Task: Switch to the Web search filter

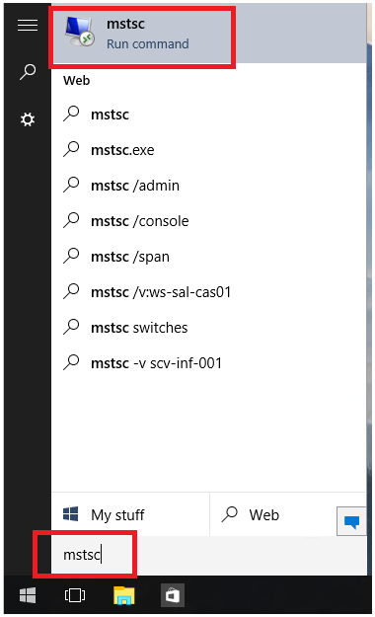Action: click(x=273, y=514)
